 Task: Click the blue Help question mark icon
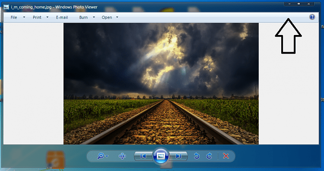[312, 17]
